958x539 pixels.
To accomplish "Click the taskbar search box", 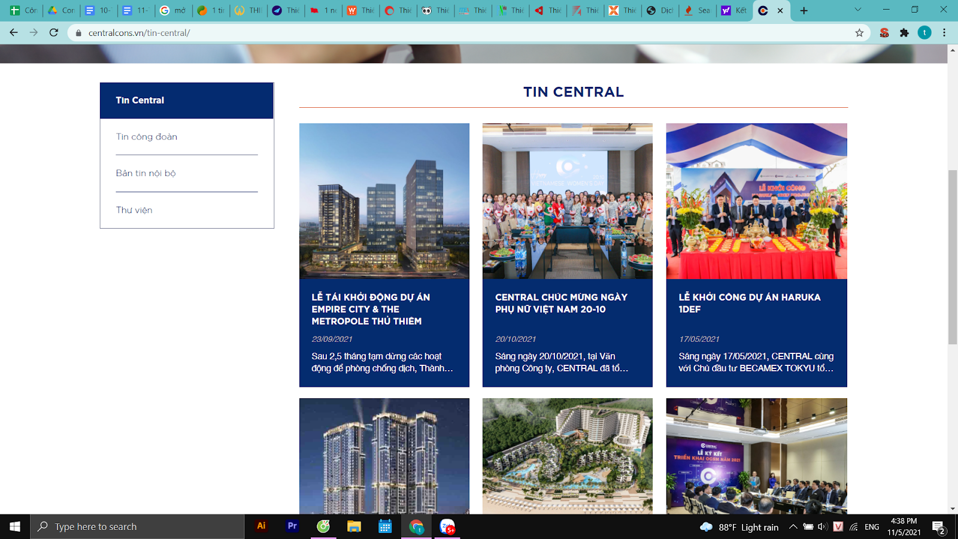I will tap(137, 526).
